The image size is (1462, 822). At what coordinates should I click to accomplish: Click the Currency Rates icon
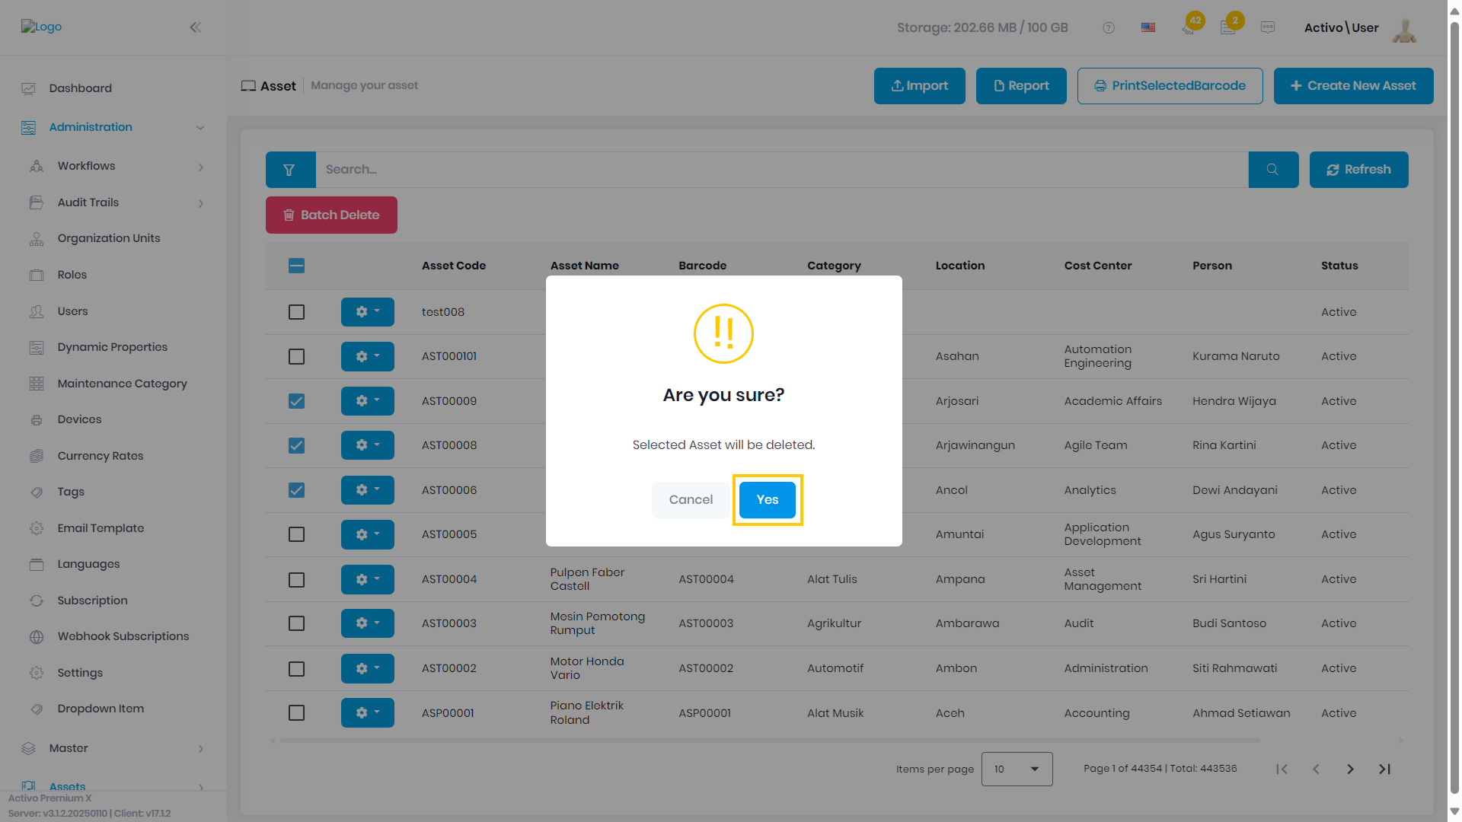[37, 456]
